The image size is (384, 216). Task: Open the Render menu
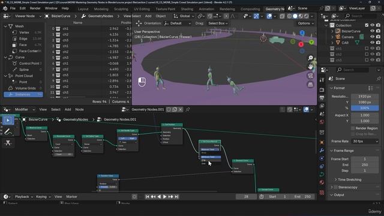pos(35,8)
